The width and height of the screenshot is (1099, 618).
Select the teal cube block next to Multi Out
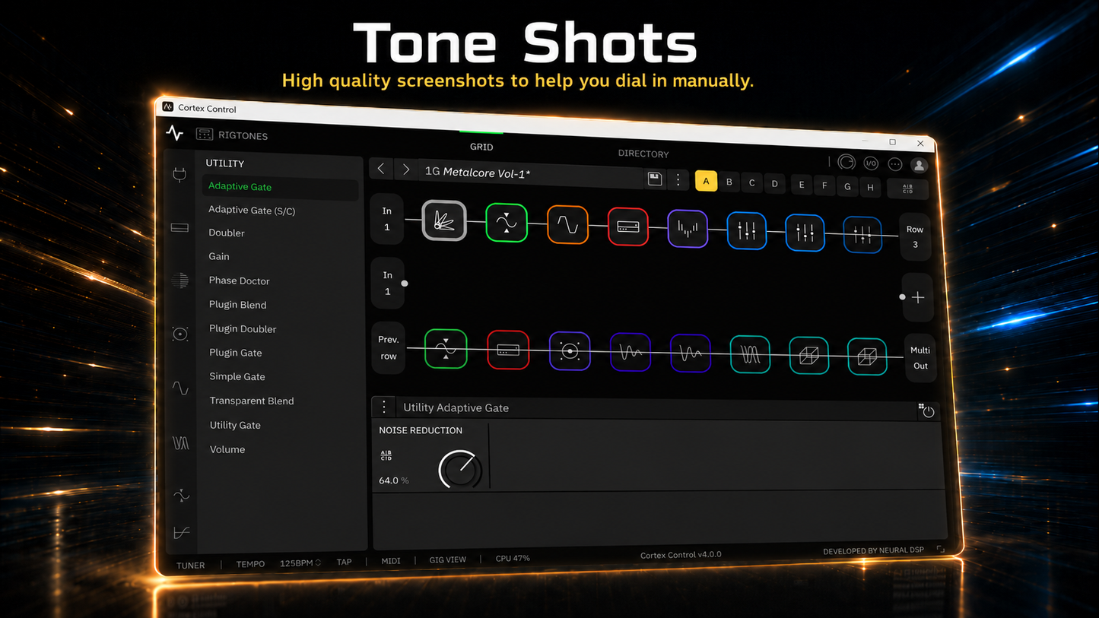(x=867, y=357)
